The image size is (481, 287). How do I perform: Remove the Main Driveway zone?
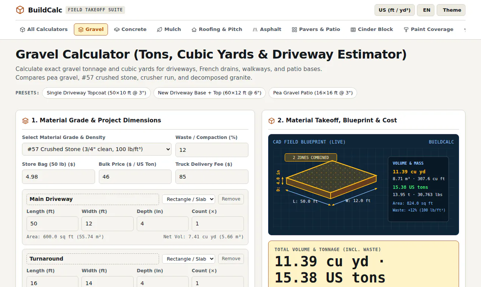[x=231, y=199]
